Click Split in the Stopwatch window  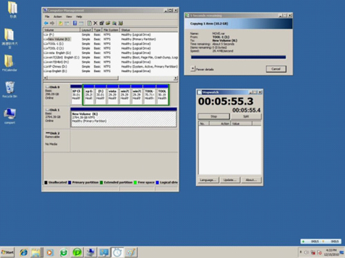246,116
